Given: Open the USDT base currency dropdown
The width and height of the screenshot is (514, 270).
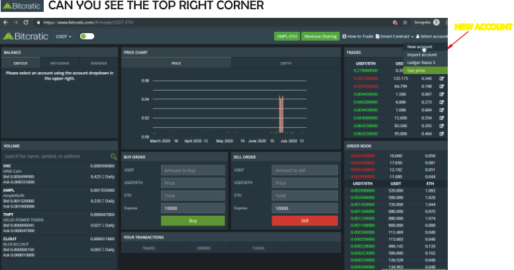Looking at the screenshot, I should 64,36.
